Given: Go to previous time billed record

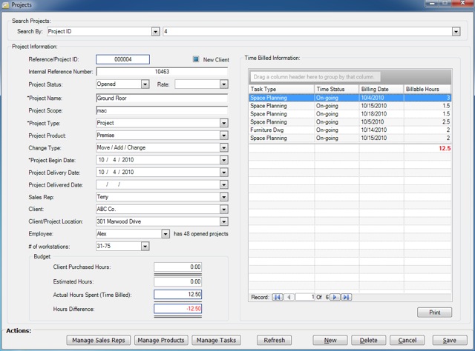Looking at the screenshot, I should (x=289, y=297).
